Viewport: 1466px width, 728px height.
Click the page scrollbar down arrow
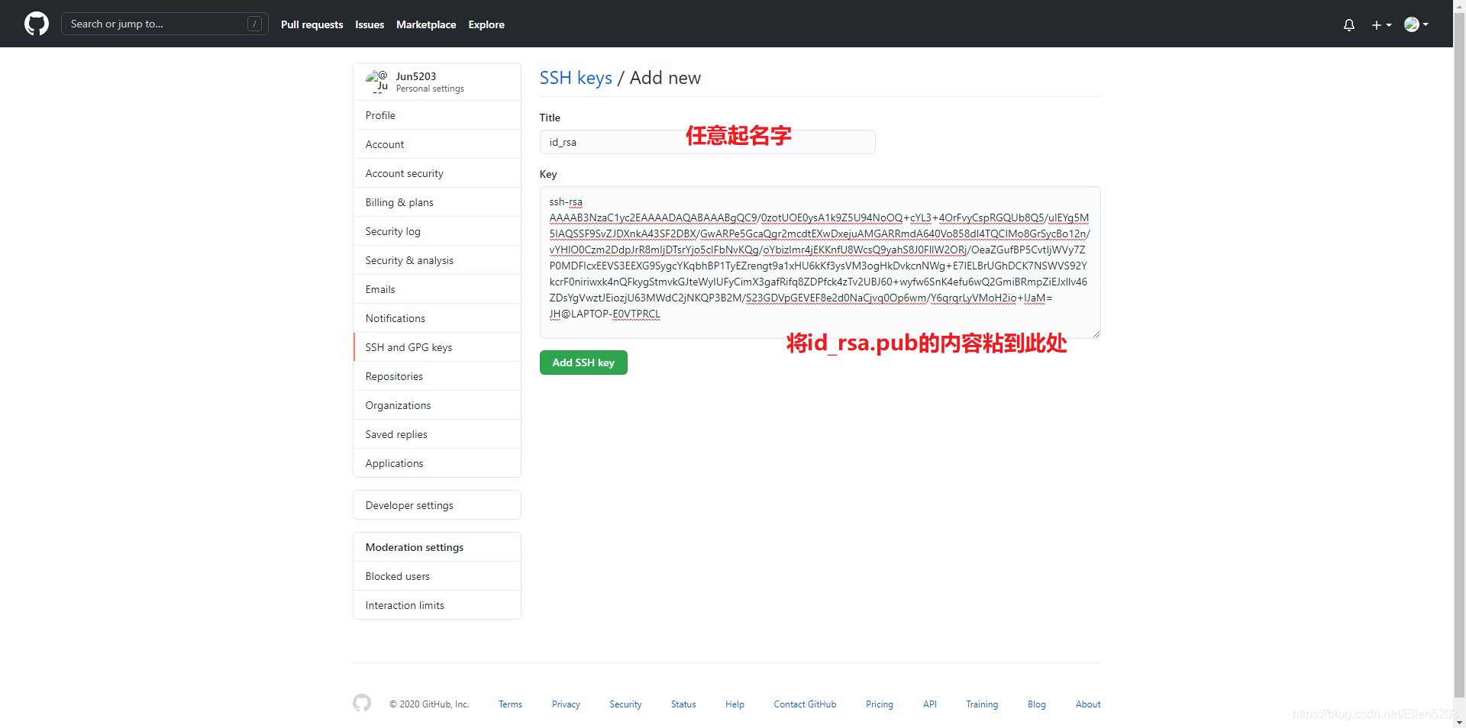[1459, 721]
